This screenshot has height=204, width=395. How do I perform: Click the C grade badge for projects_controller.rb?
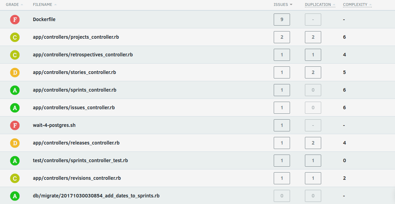coord(15,37)
